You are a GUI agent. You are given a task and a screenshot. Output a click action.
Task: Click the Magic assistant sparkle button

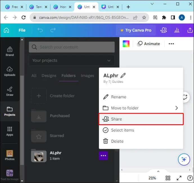[x=184, y=159]
